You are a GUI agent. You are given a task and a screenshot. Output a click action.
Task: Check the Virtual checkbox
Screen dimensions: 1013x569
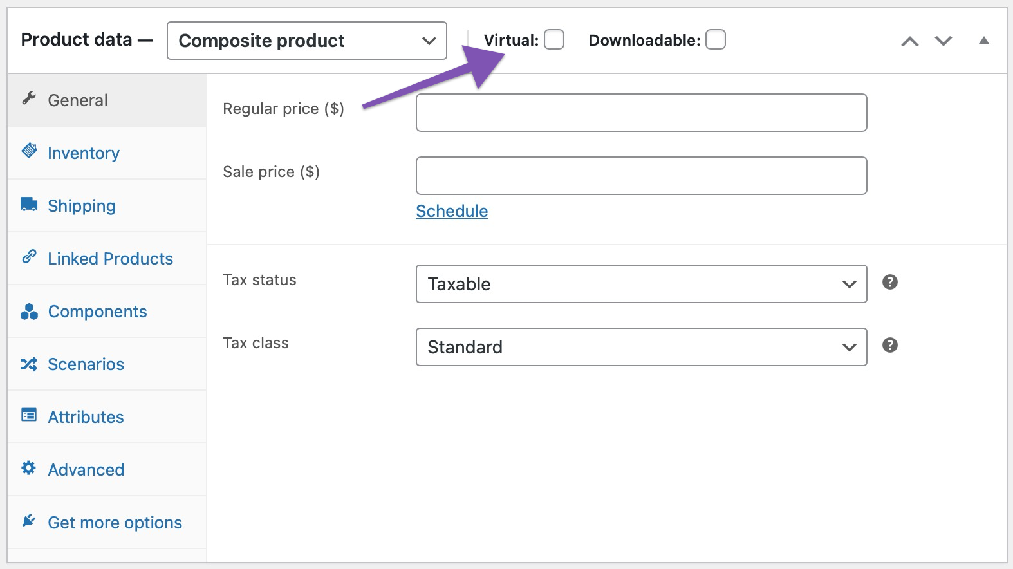click(553, 39)
